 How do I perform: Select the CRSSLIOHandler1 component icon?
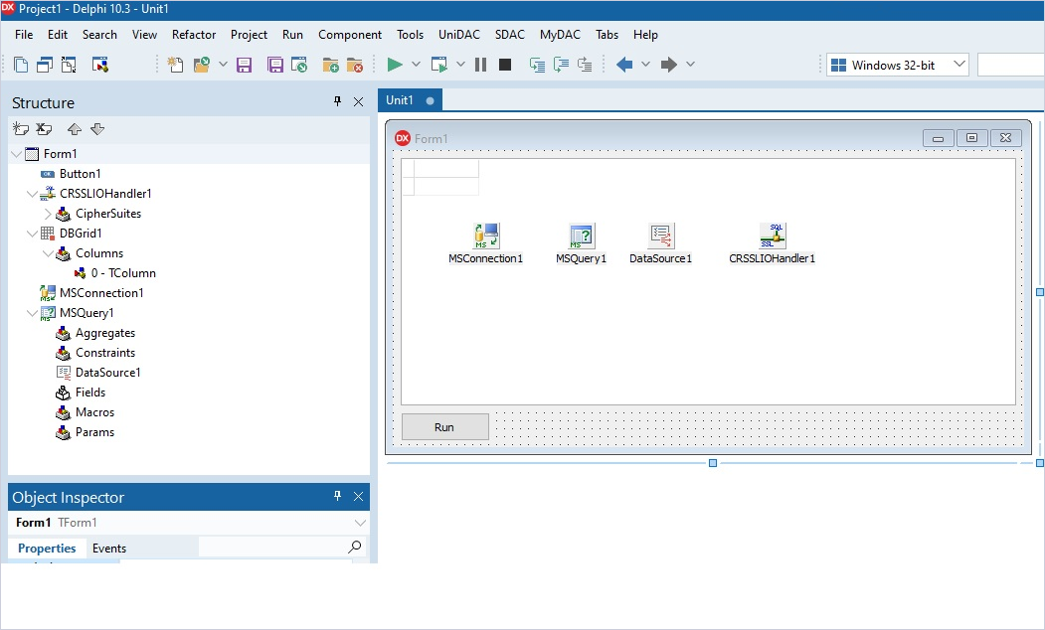772,236
